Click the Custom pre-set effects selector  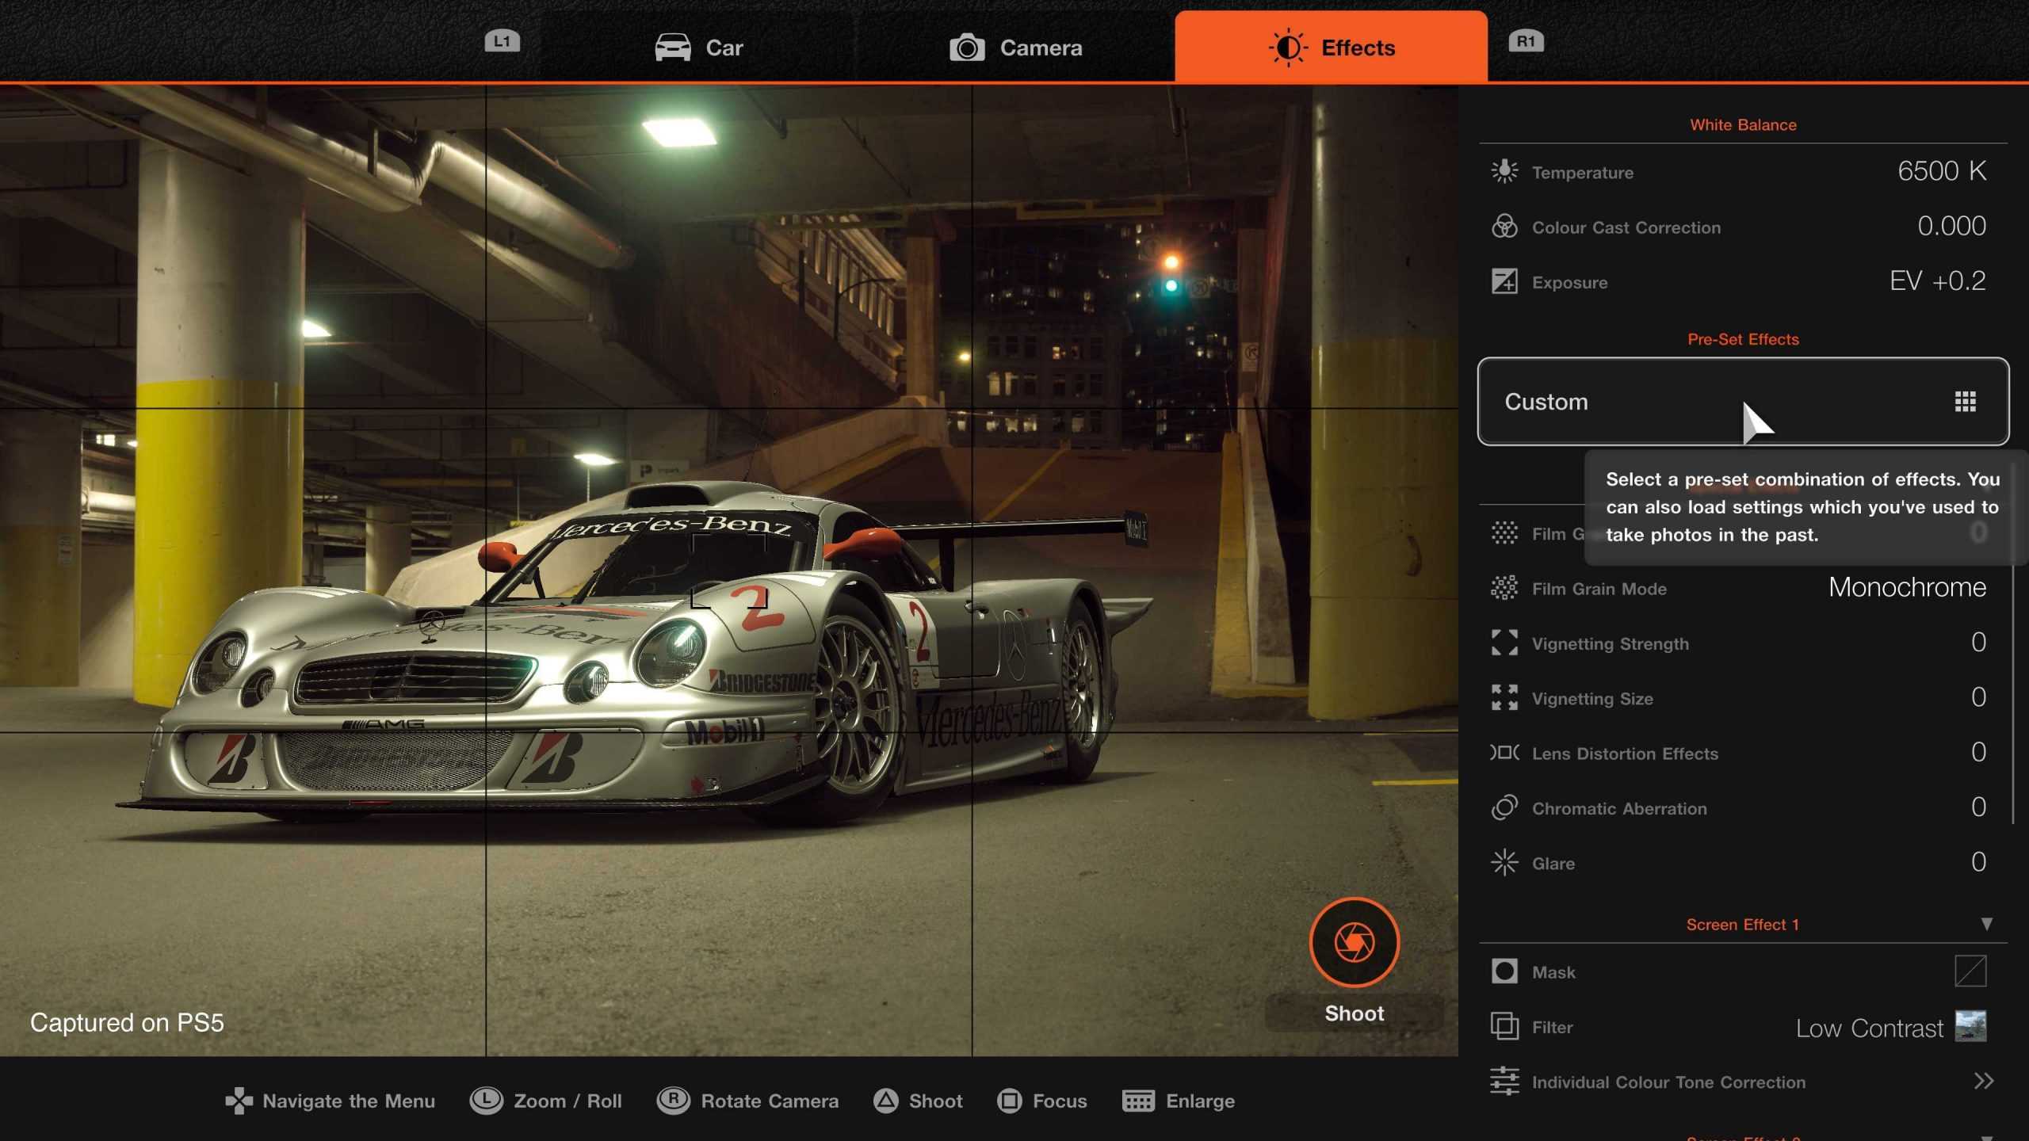1742,401
